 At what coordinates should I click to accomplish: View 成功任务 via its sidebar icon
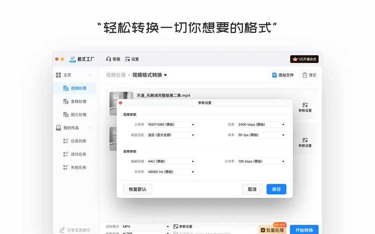(66, 154)
